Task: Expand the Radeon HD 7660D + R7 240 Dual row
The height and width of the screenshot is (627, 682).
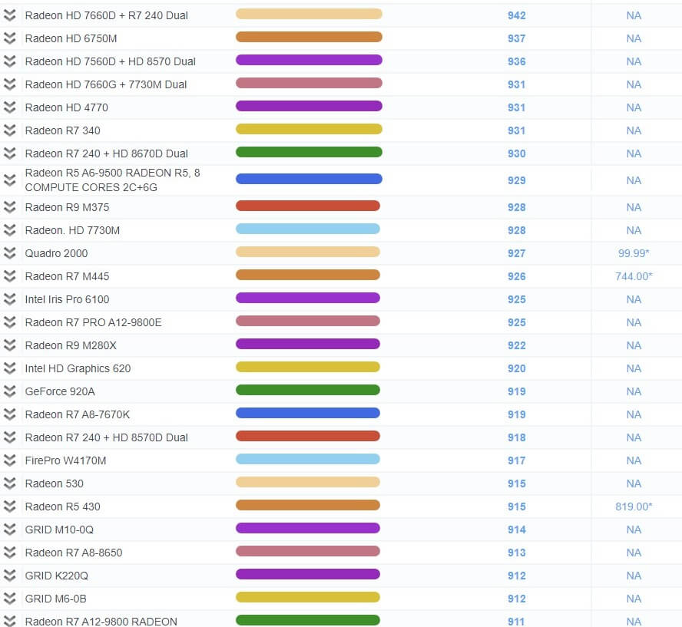Action: [9, 15]
